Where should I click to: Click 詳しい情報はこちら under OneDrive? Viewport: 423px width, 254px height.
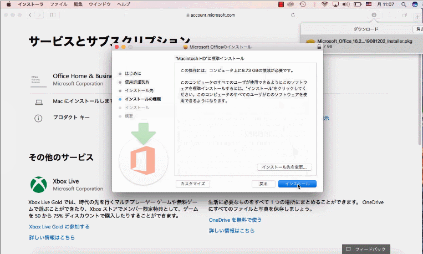coord(232,231)
